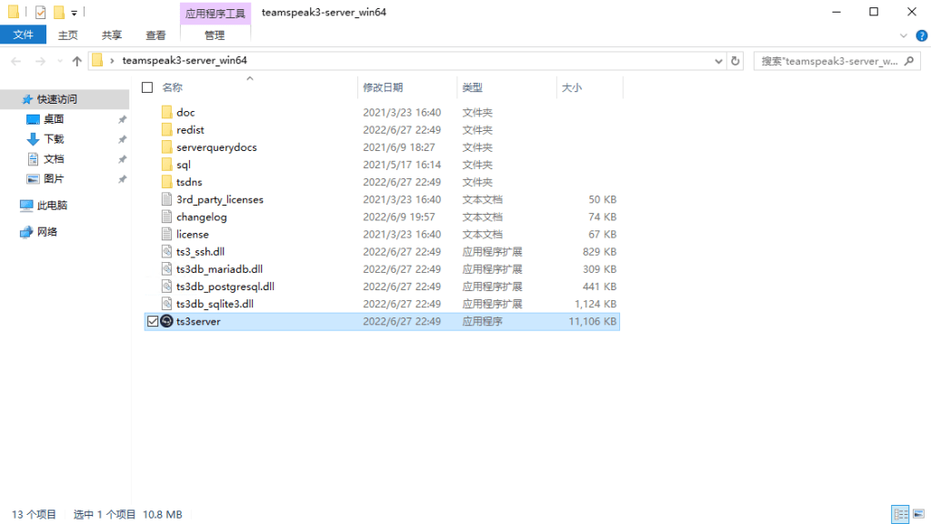Viewport: 931px width, 524px height.
Task: Click the Properties icon in quick access toolbar
Action: click(38, 12)
